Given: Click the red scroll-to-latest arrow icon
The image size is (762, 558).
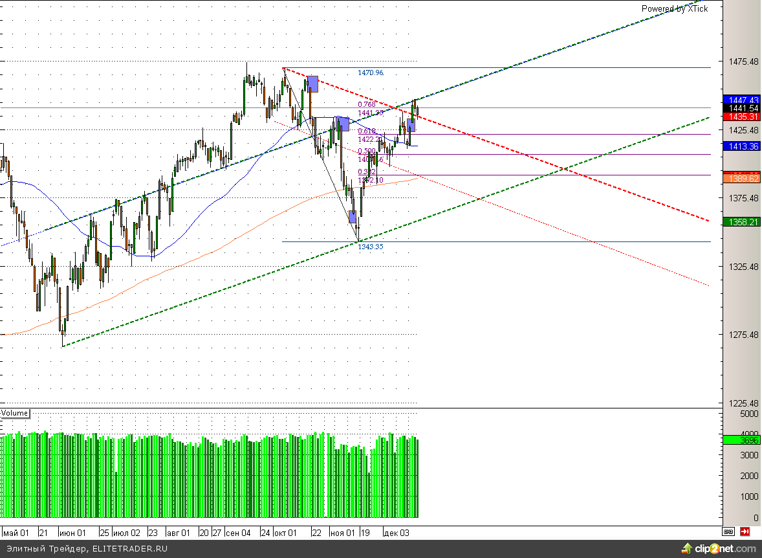Looking at the screenshot, I should (745, 531).
